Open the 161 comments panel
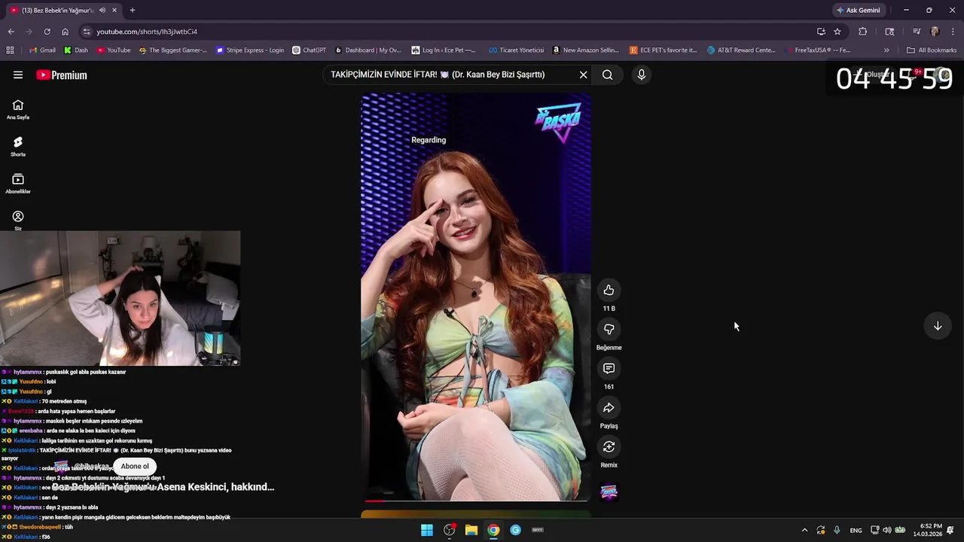This screenshot has height=542, width=964. [609, 368]
